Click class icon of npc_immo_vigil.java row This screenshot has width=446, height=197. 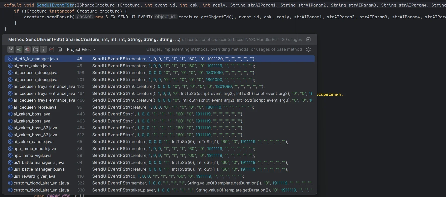click(x=10, y=155)
